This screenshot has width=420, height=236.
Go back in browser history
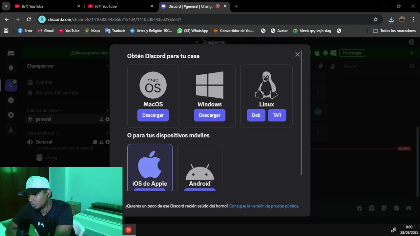pyautogui.click(x=7, y=19)
